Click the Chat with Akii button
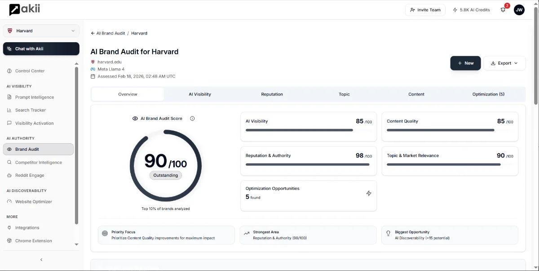The height and width of the screenshot is (271, 539). point(41,49)
